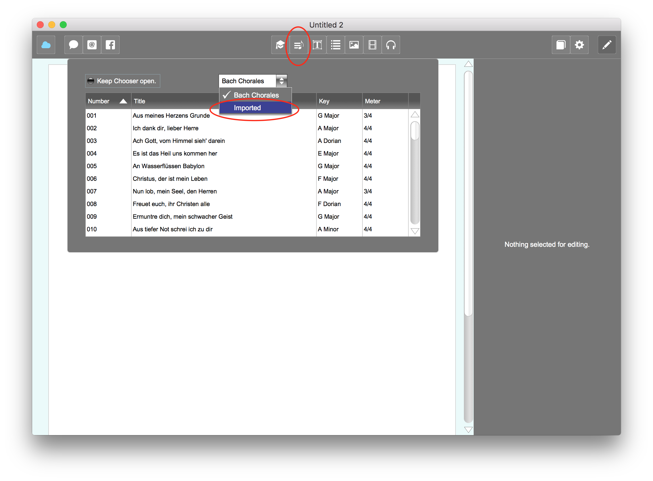
Task: Open the Bach Chorales collection dropdown
Action: pyautogui.click(x=252, y=81)
